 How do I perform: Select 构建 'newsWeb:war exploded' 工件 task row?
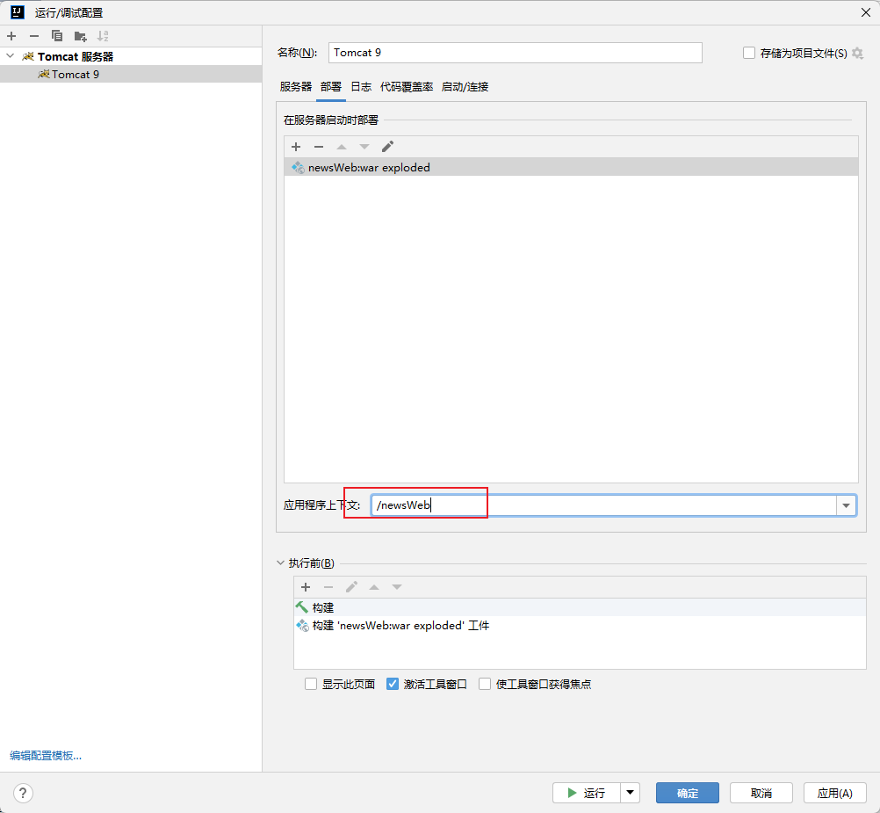(x=580, y=626)
